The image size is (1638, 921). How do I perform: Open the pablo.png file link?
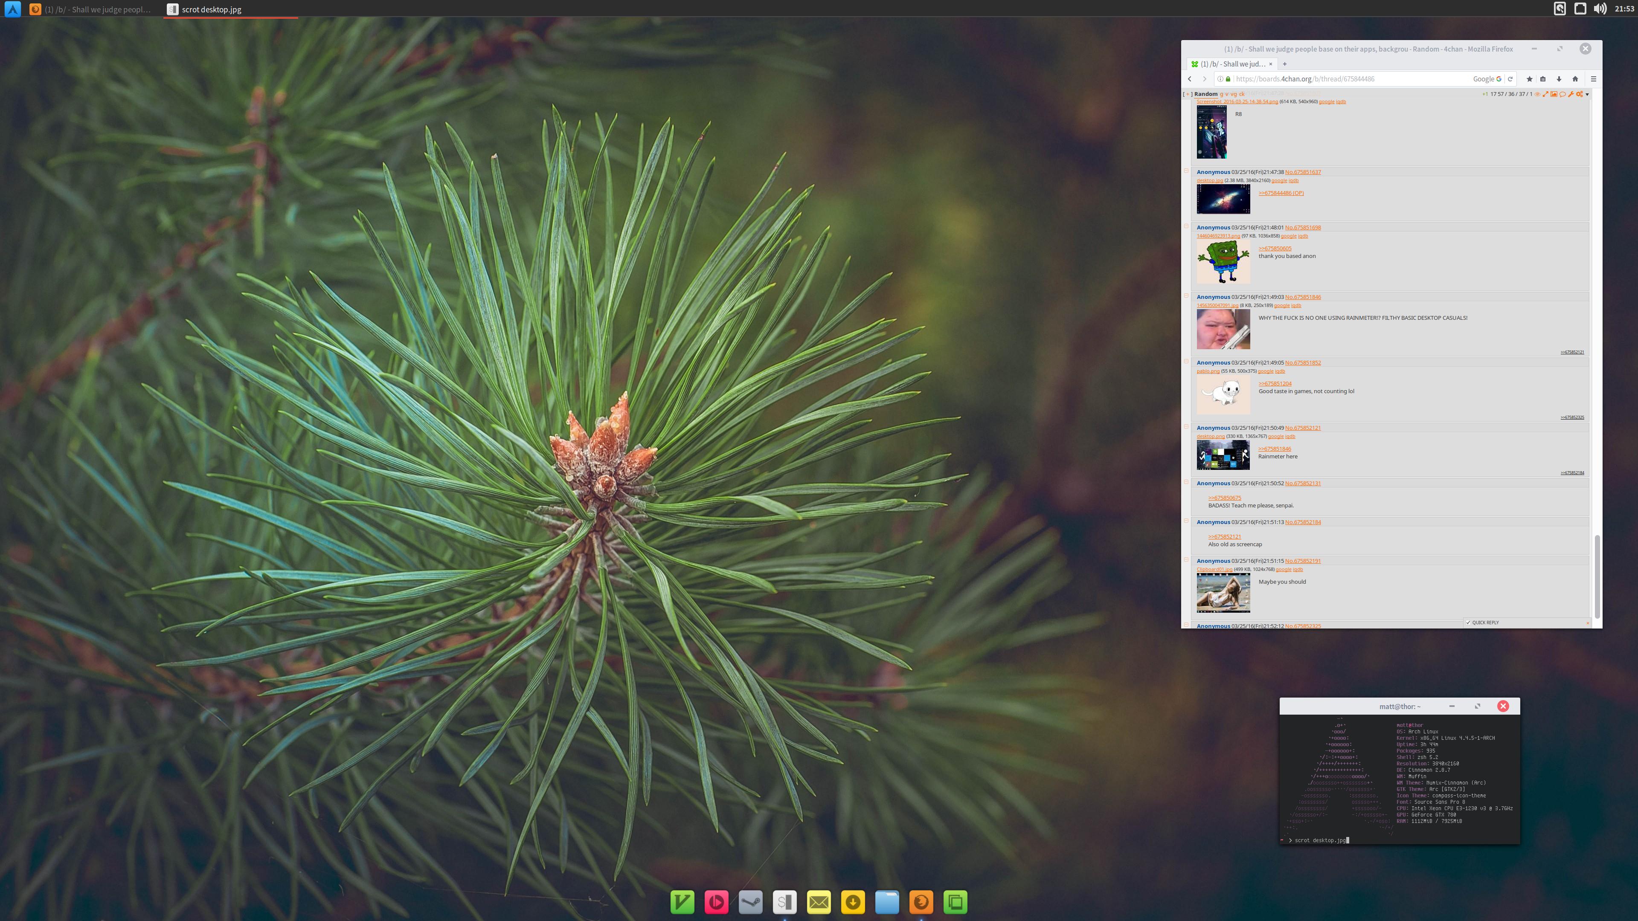click(1208, 371)
